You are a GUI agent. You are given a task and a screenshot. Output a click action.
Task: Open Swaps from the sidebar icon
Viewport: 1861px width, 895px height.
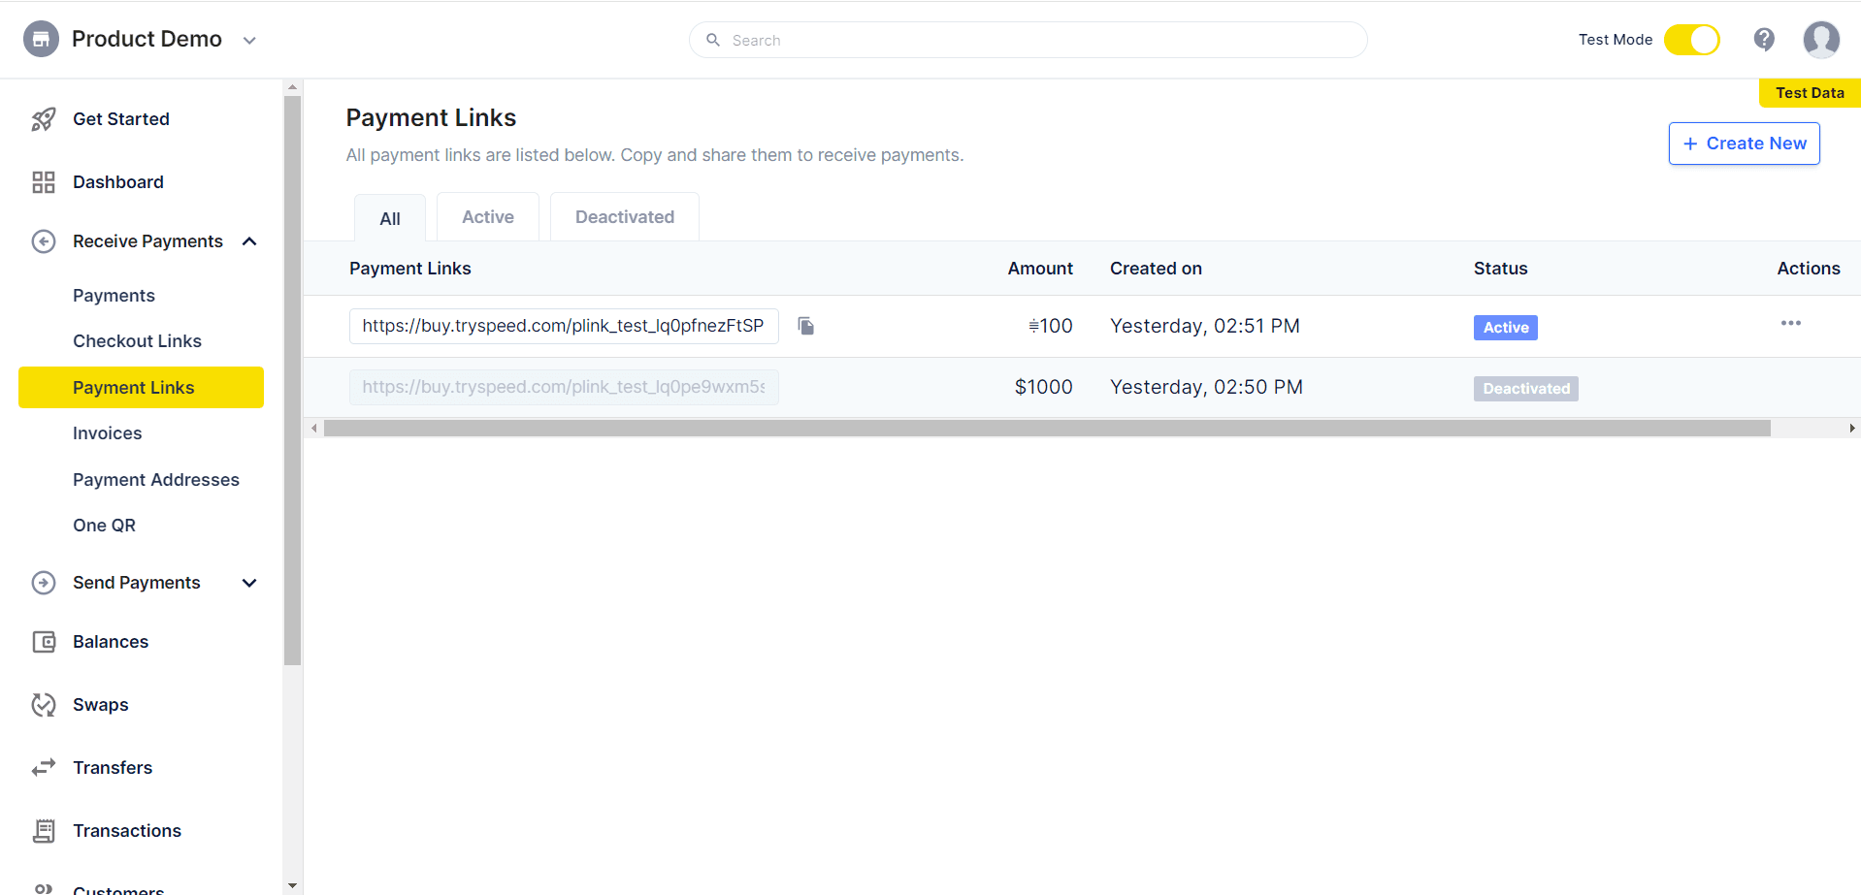tap(44, 704)
